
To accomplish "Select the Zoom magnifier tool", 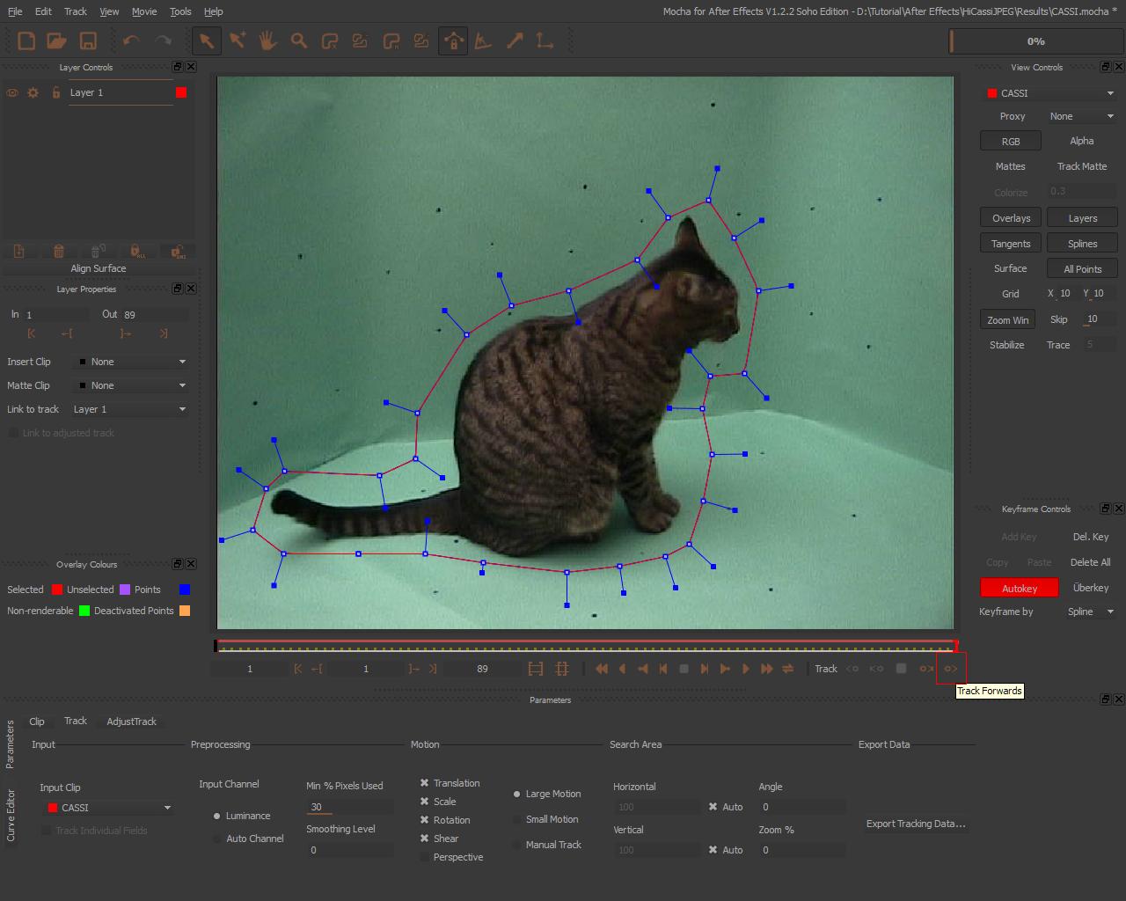I will [x=299, y=40].
